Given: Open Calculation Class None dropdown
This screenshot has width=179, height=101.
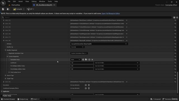Looking at the screenshot, I should pos(76,59).
